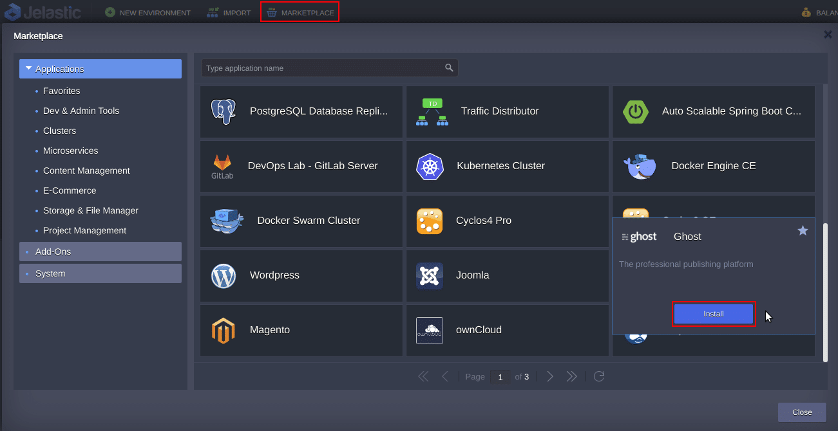Click the search magnifier icon
The height and width of the screenshot is (431, 838).
[449, 68]
